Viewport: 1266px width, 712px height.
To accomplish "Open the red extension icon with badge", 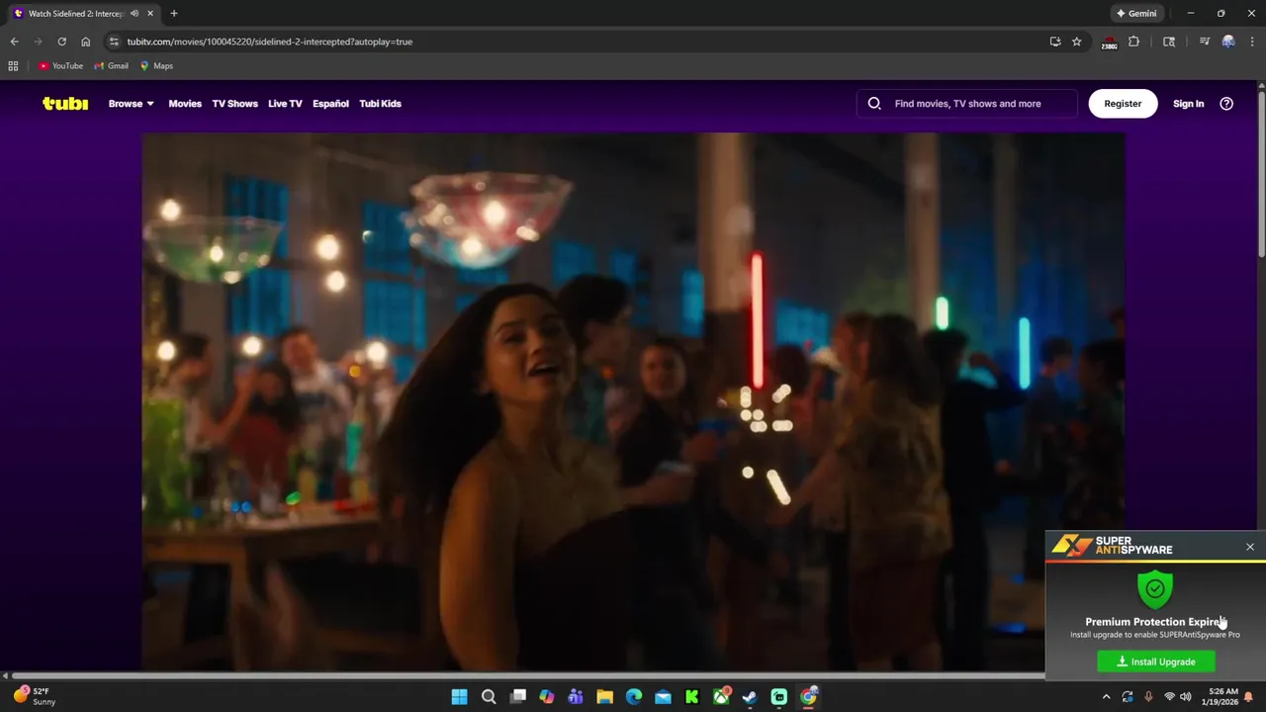I will point(1110,42).
